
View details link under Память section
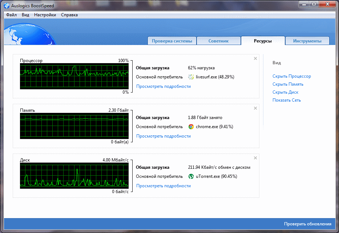tap(164, 136)
